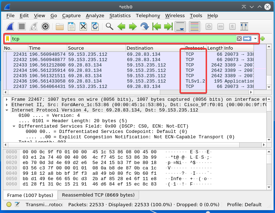Close this capture file icon
This screenshot has height=213, width=275.
tap(83, 27)
